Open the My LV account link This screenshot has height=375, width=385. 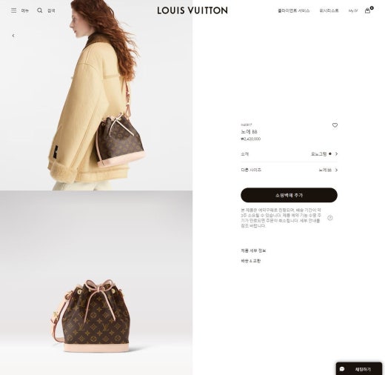(x=353, y=10)
